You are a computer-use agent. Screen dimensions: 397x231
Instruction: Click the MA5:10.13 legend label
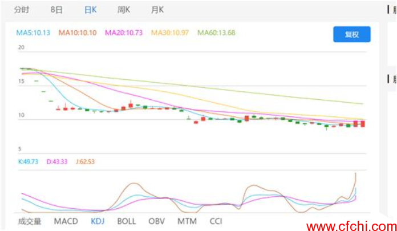pos(33,33)
